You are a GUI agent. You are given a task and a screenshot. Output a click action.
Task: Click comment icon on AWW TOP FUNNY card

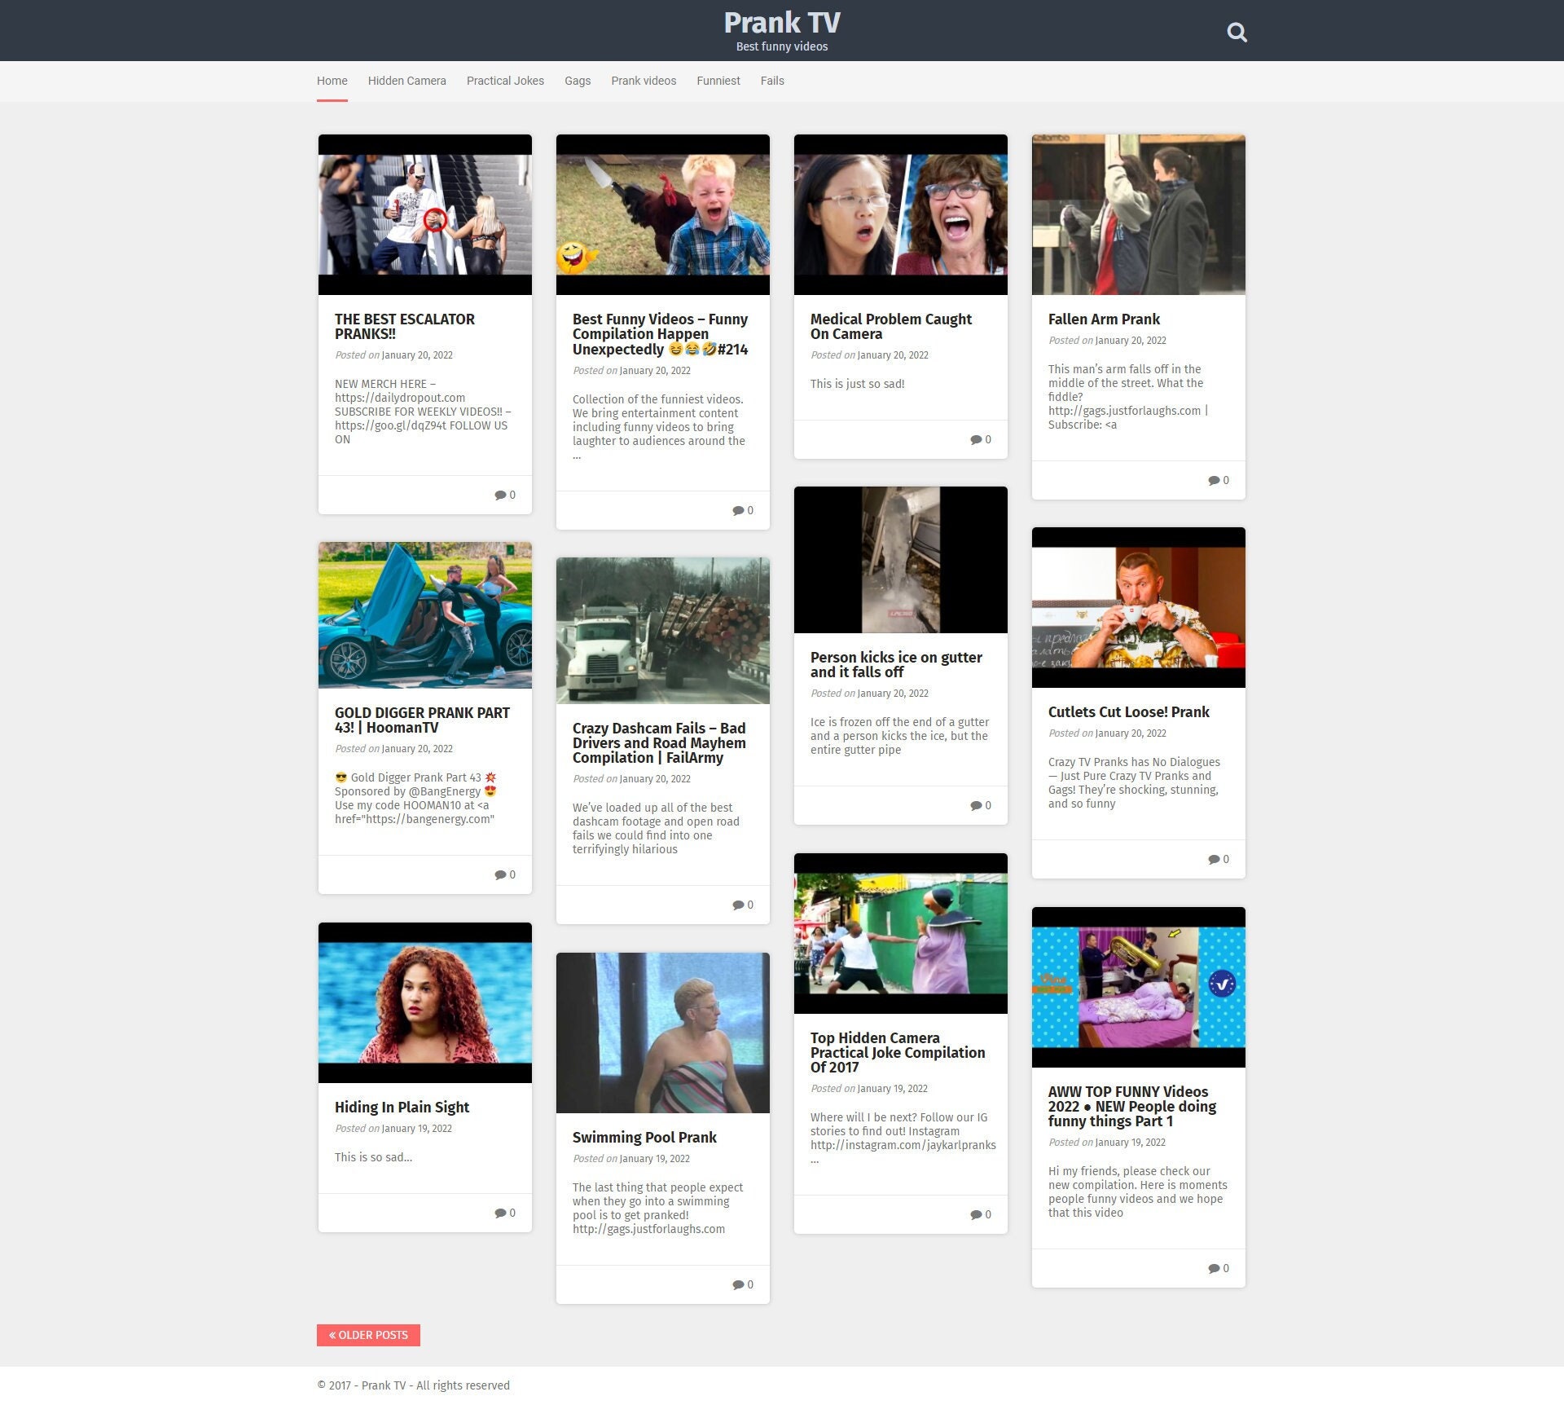(x=1214, y=1268)
